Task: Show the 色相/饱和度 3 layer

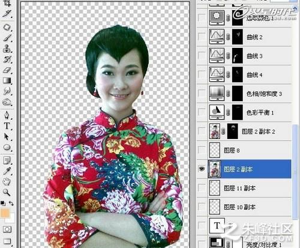Action: (x=202, y=93)
